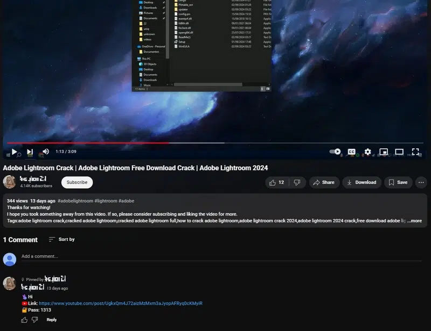Click the Add a comment field
Screen dimensions: 431x331
point(108,256)
